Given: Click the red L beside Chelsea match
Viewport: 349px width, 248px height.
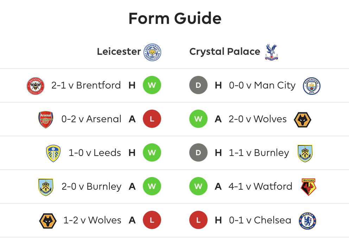Looking at the screenshot, I should pos(198,220).
